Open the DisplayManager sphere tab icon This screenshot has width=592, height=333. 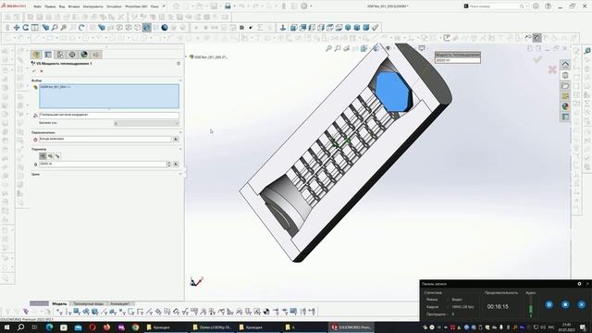click(x=84, y=55)
